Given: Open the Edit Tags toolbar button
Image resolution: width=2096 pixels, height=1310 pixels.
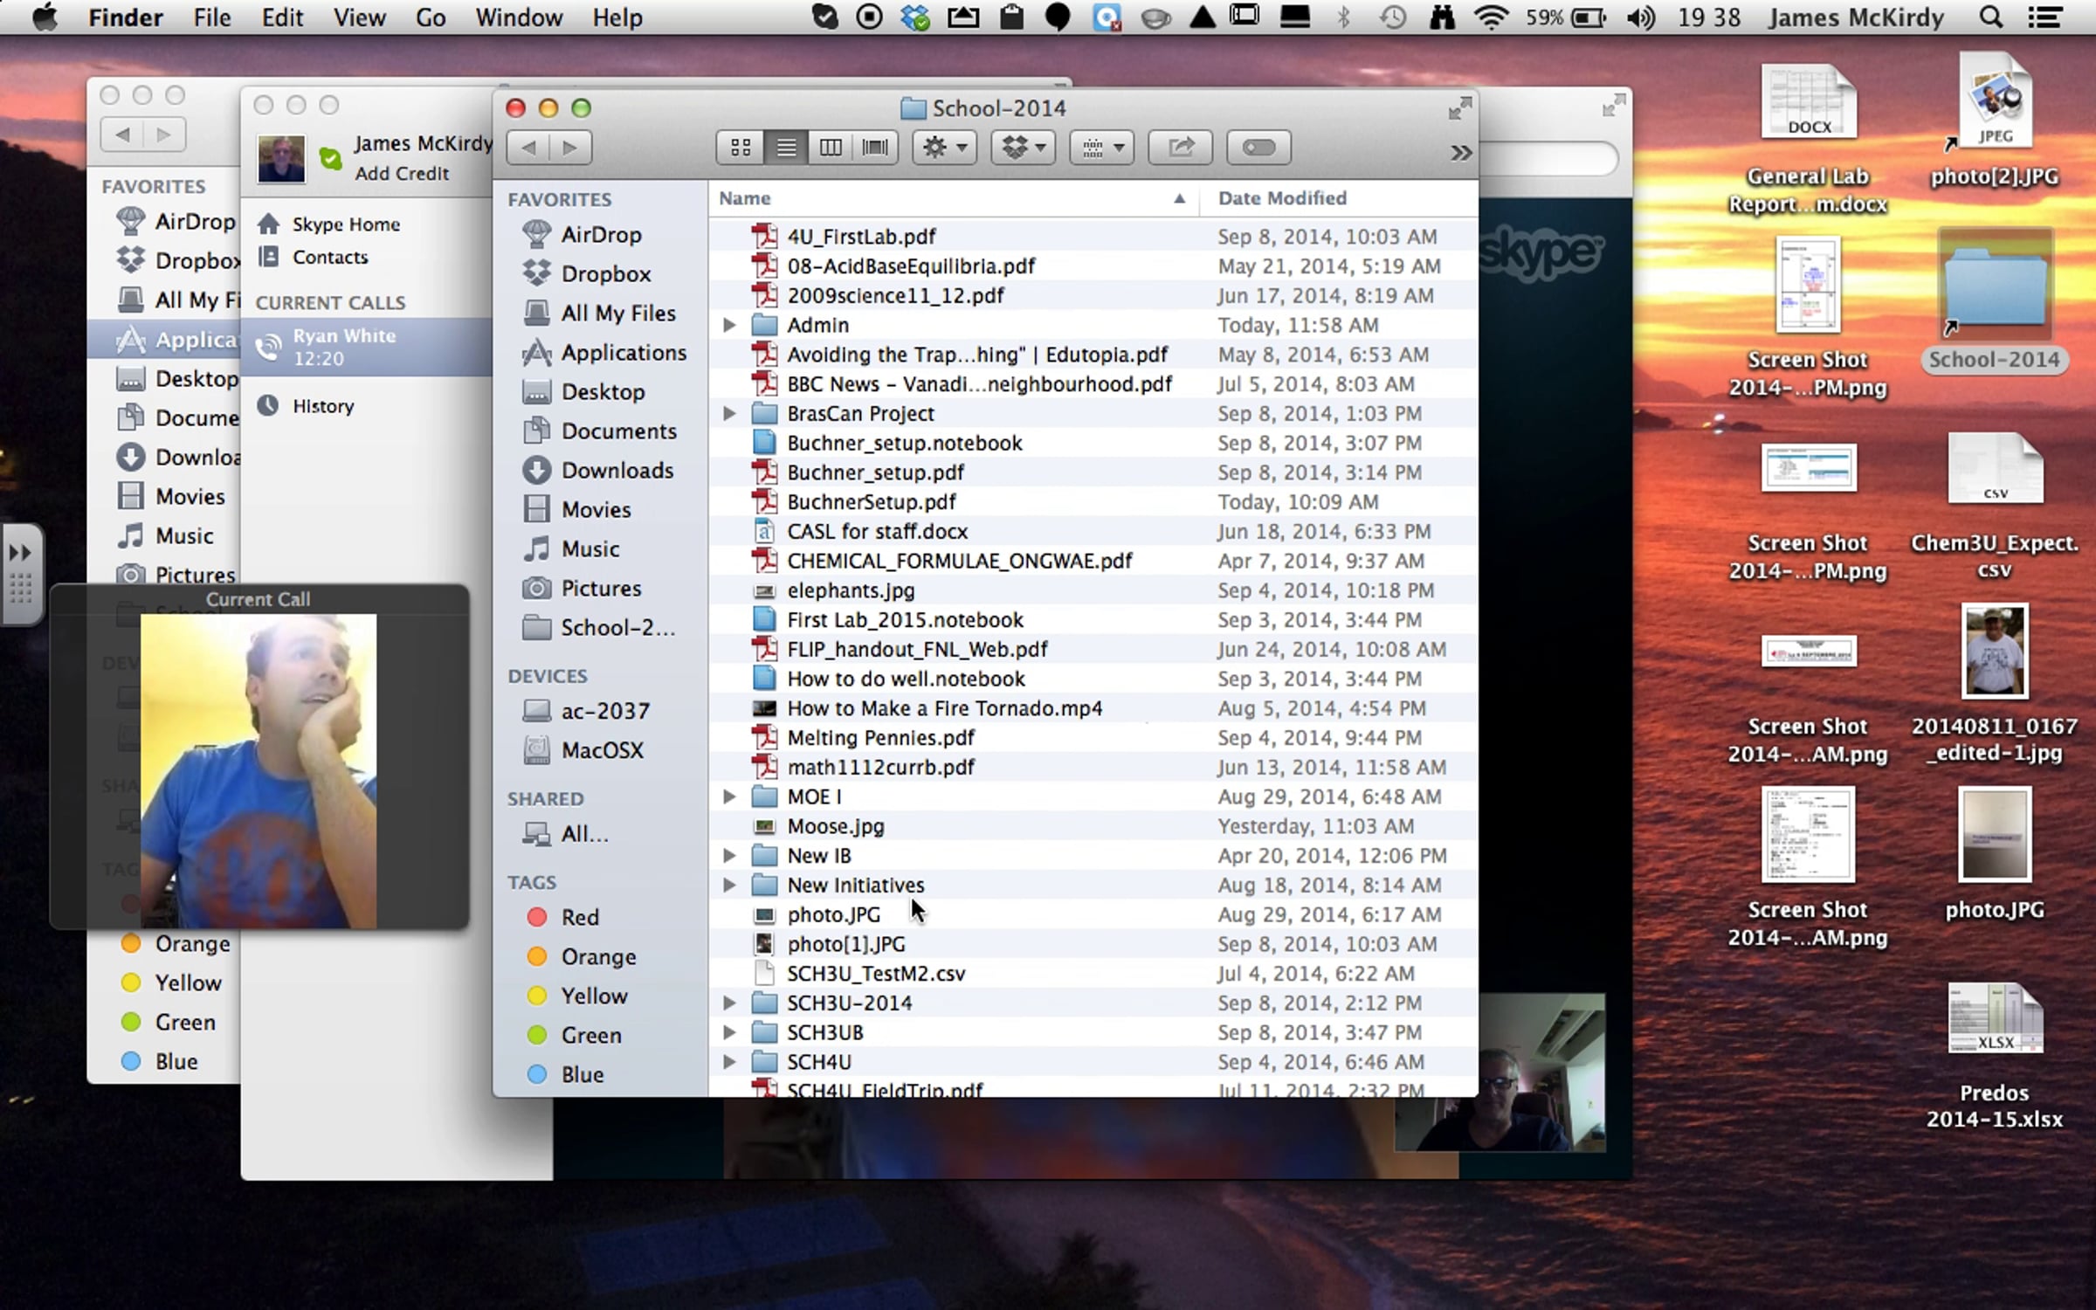Looking at the screenshot, I should 1258,148.
